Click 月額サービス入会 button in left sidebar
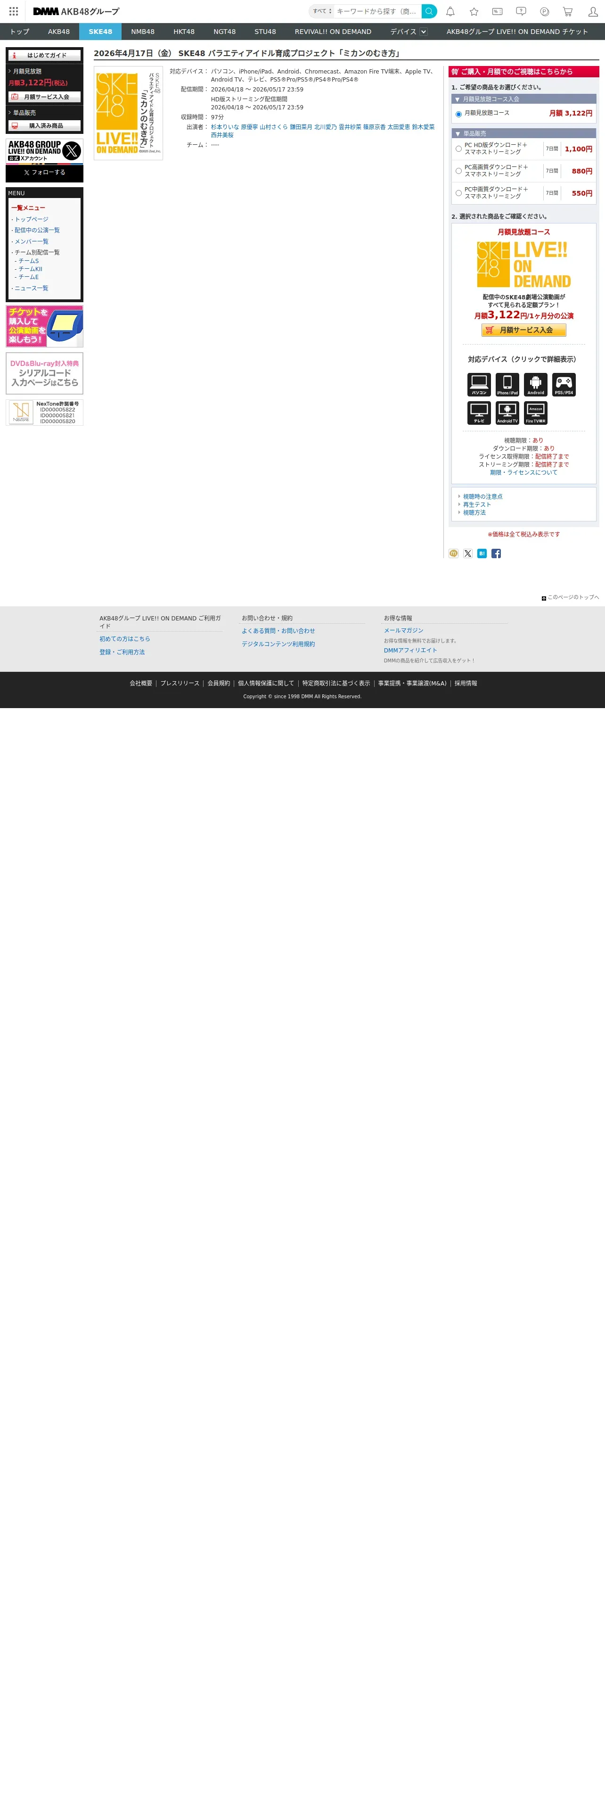605x1816 pixels. 44,97
